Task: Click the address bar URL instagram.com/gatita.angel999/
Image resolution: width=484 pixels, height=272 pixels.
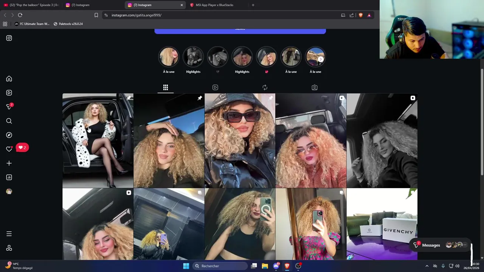Action: point(137,15)
